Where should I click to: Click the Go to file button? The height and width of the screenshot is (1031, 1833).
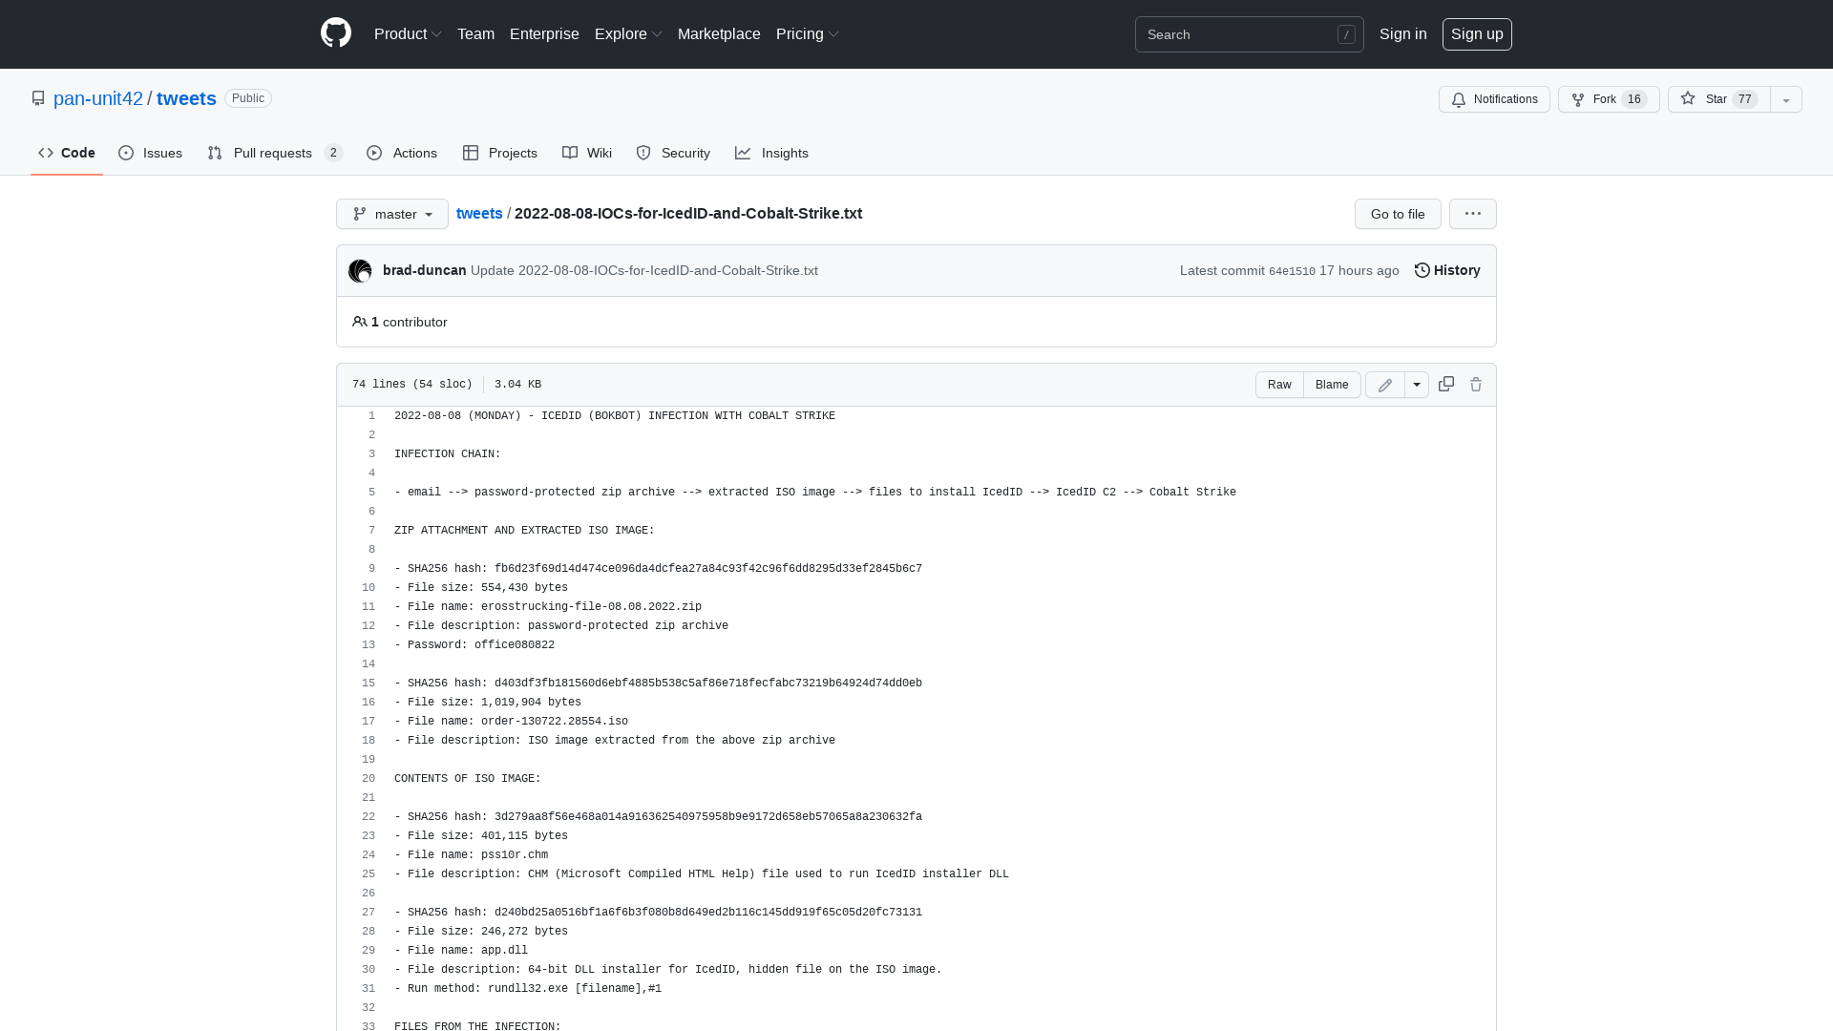[1398, 214]
